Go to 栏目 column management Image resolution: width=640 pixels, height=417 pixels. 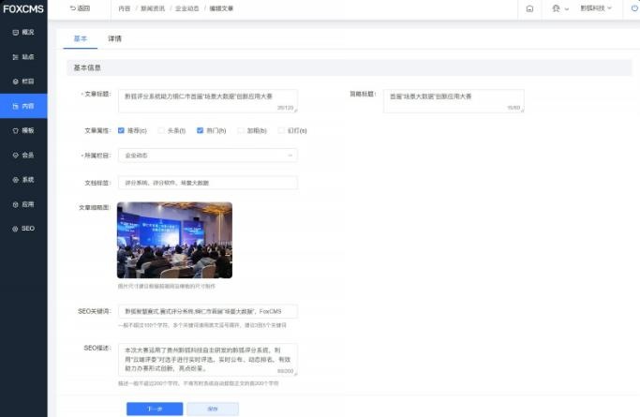pos(23,82)
